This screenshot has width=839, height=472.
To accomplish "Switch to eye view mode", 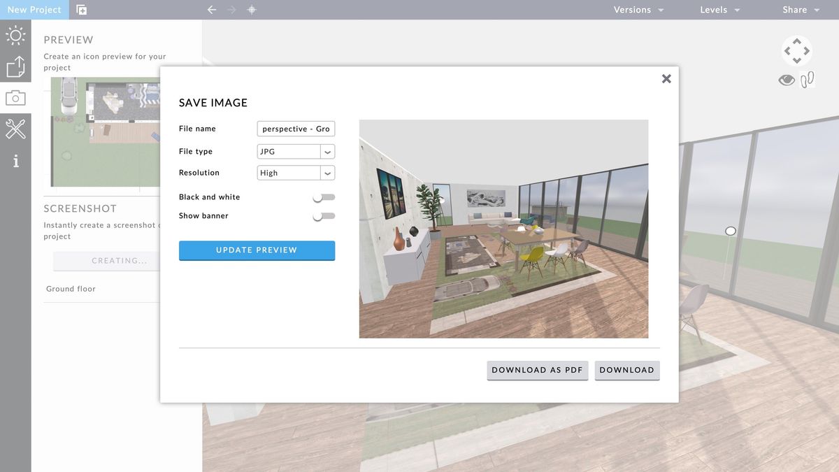I will click(x=786, y=80).
